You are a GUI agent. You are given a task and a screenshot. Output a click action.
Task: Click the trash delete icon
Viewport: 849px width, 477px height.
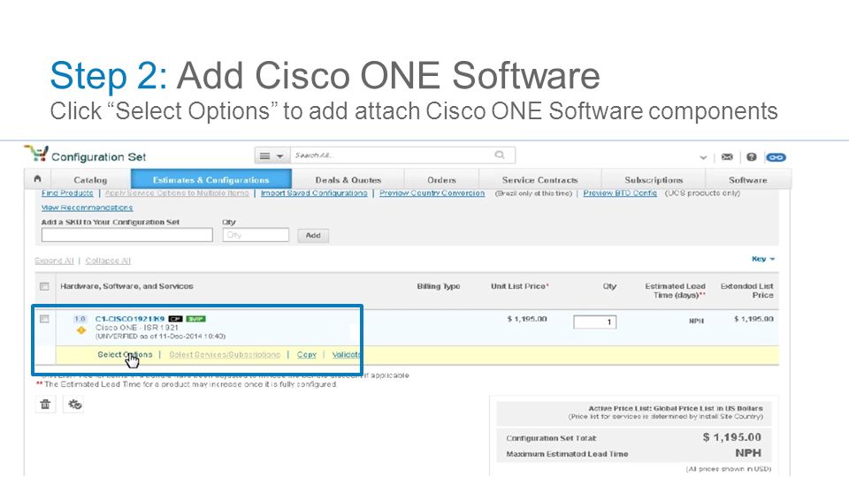coord(45,404)
